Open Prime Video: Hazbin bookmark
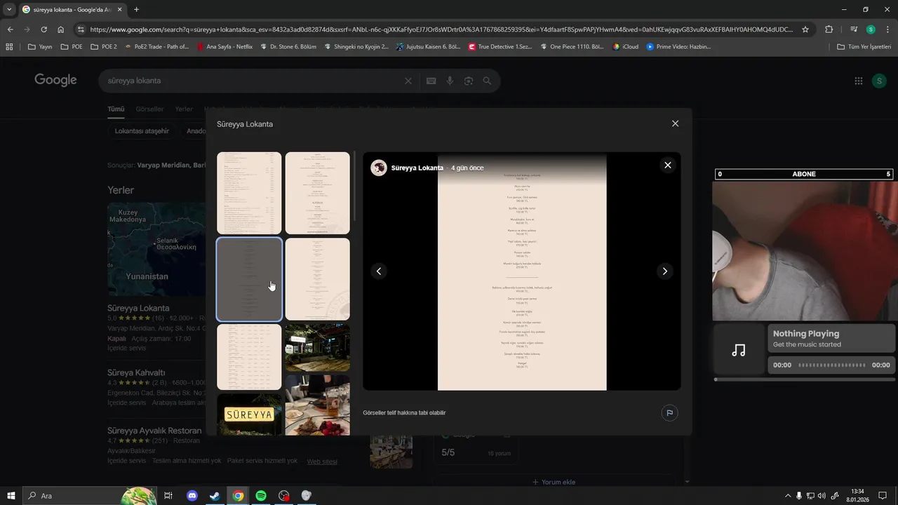Viewport: 898px width, 505px height. (x=678, y=47)
